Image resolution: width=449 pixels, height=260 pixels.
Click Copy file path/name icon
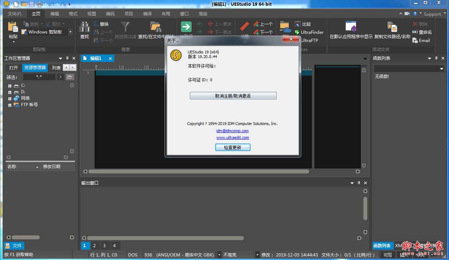click(x=392, y=27)
